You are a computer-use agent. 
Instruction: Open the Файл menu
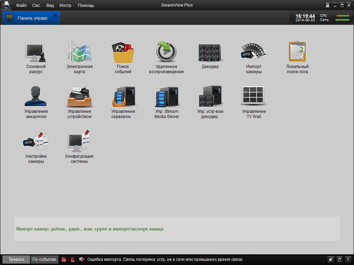click(x=21, y=6)
